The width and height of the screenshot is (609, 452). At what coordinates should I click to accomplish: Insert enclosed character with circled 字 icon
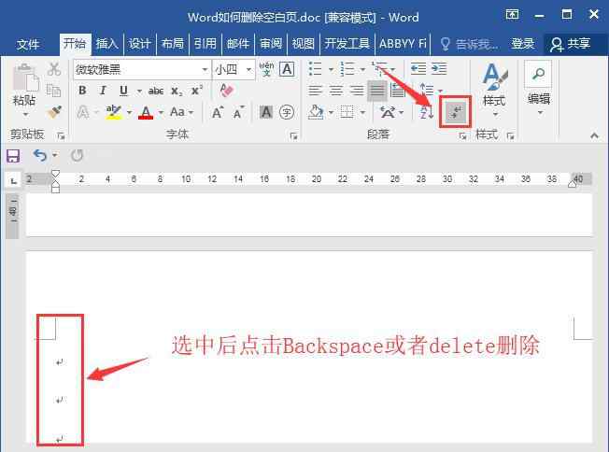tap(287, 113)
